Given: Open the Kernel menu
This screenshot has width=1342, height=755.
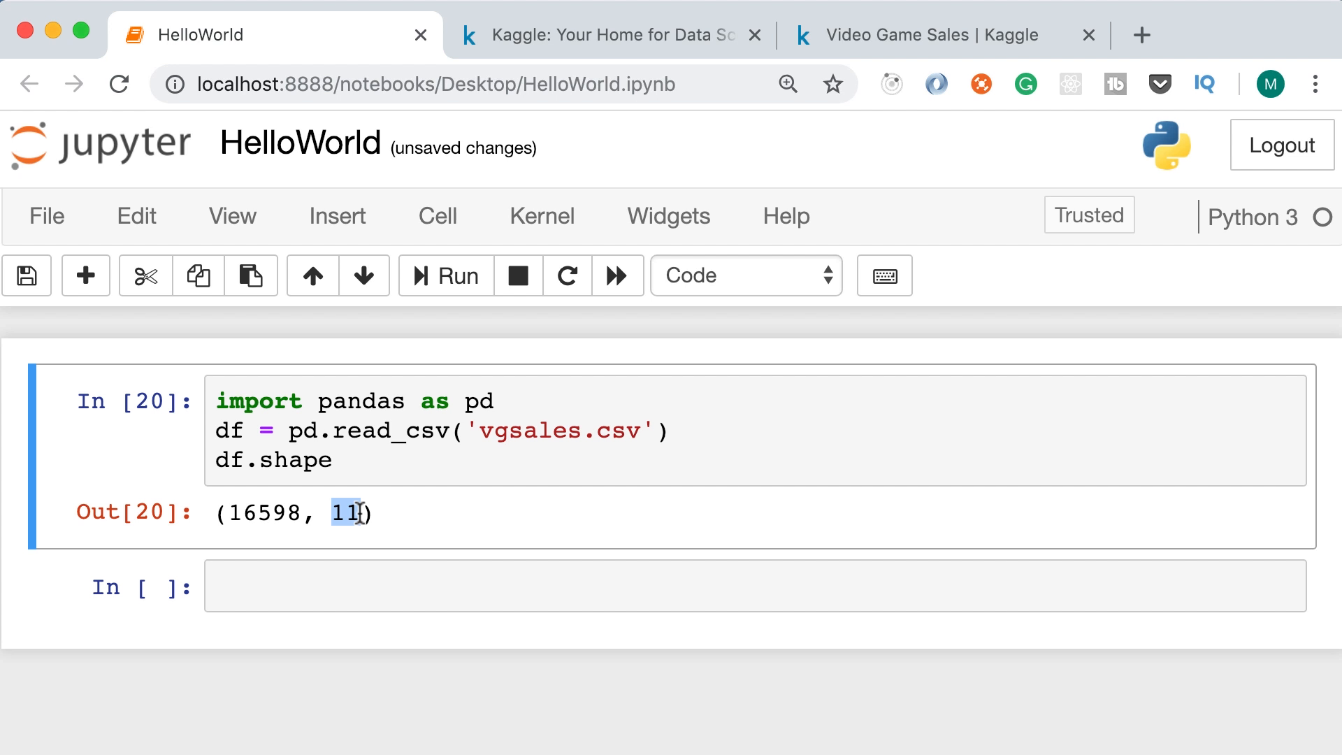Looking at the screenshot, I should coord(542,216).
